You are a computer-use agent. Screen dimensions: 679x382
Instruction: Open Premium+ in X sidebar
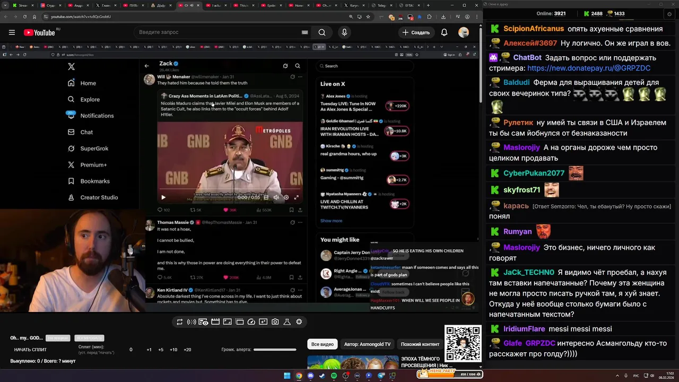(86, 165)
